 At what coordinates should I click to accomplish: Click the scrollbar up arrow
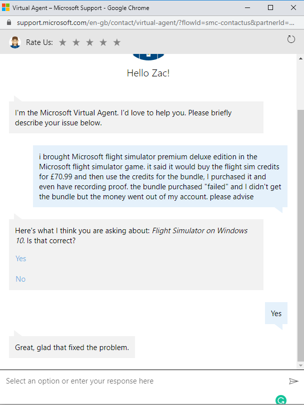click(300, 58)
